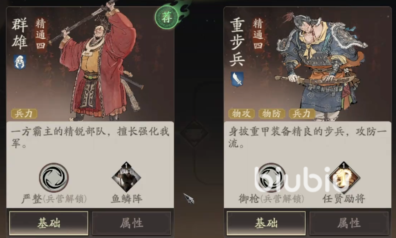This screenshot has height=238, width=396.
Task: Click the dark diamond emblem between cards
Action: [x=194, y=133]
